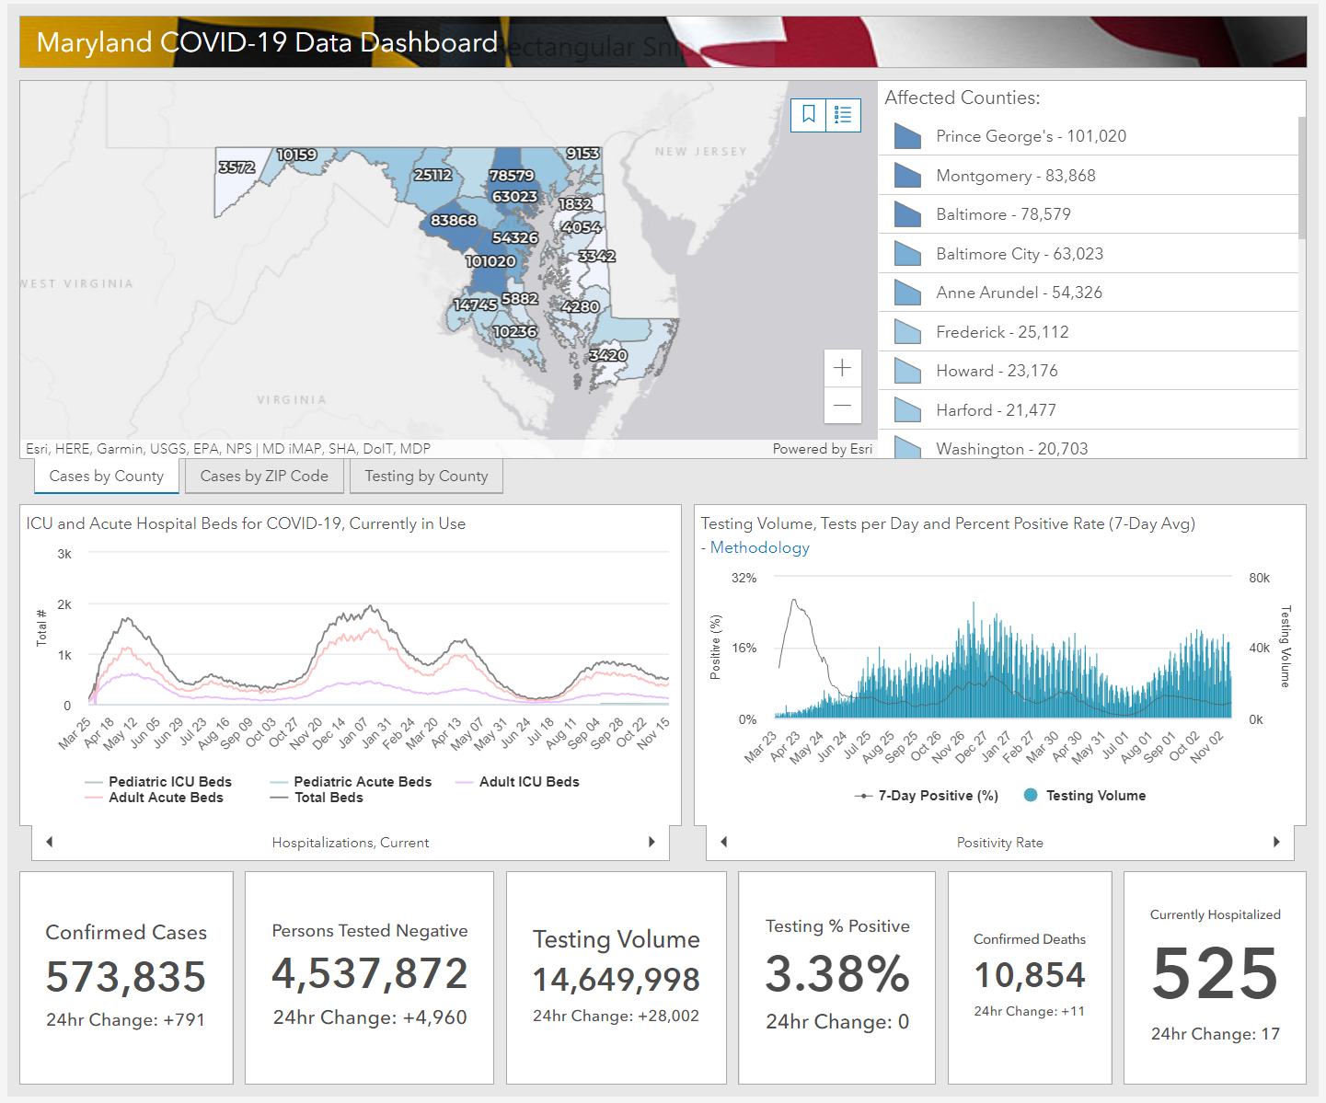This screenshot has height=1103, width=1326.
Task: Select Harford - 21,477 row
Action: (x=1089, y=410)
